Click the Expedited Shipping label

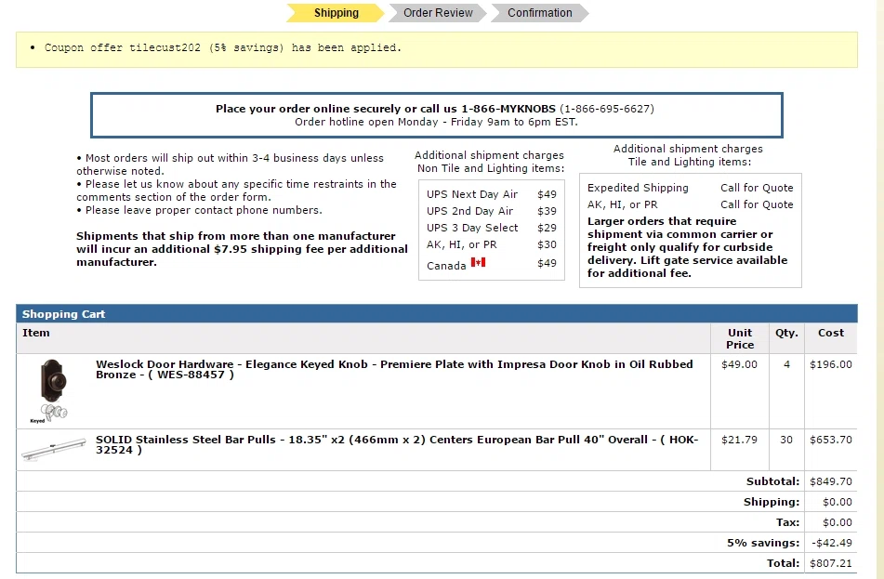(x=638, y=188)
